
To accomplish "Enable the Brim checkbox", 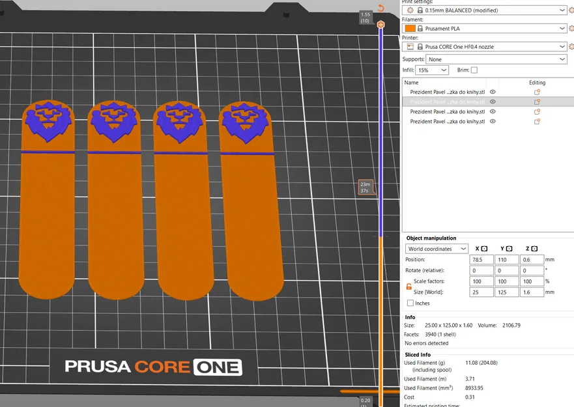I will pyautogui.click(x=474, y=70).
